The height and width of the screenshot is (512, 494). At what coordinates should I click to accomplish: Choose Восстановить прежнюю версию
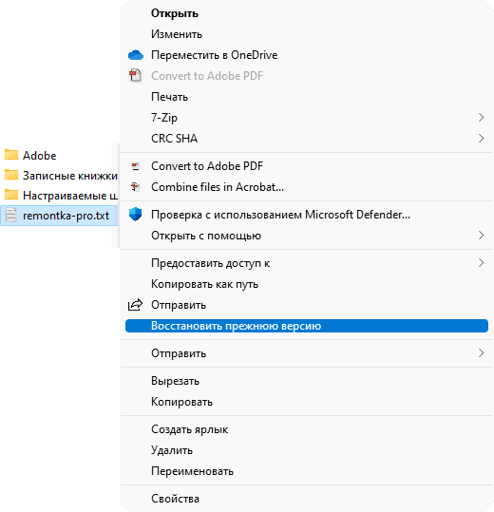tap(307, 326)
